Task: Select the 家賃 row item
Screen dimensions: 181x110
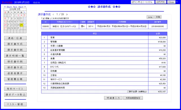Action: coord(98,38)
